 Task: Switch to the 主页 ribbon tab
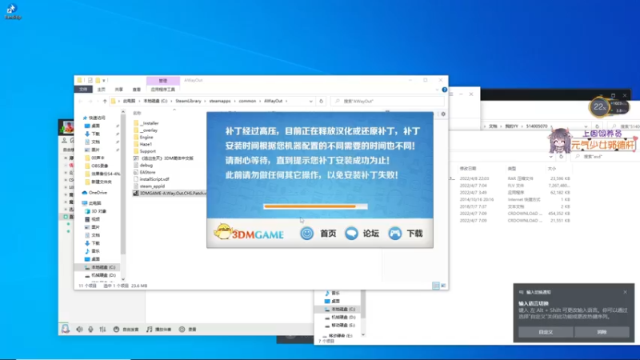(102, 90)
